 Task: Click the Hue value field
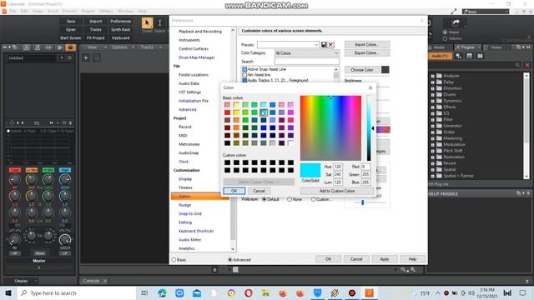(x=337, y=167)
